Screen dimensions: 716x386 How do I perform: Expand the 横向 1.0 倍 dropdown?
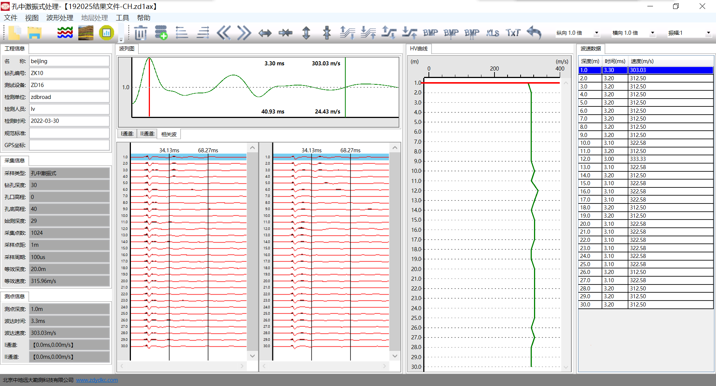point(652,33)
